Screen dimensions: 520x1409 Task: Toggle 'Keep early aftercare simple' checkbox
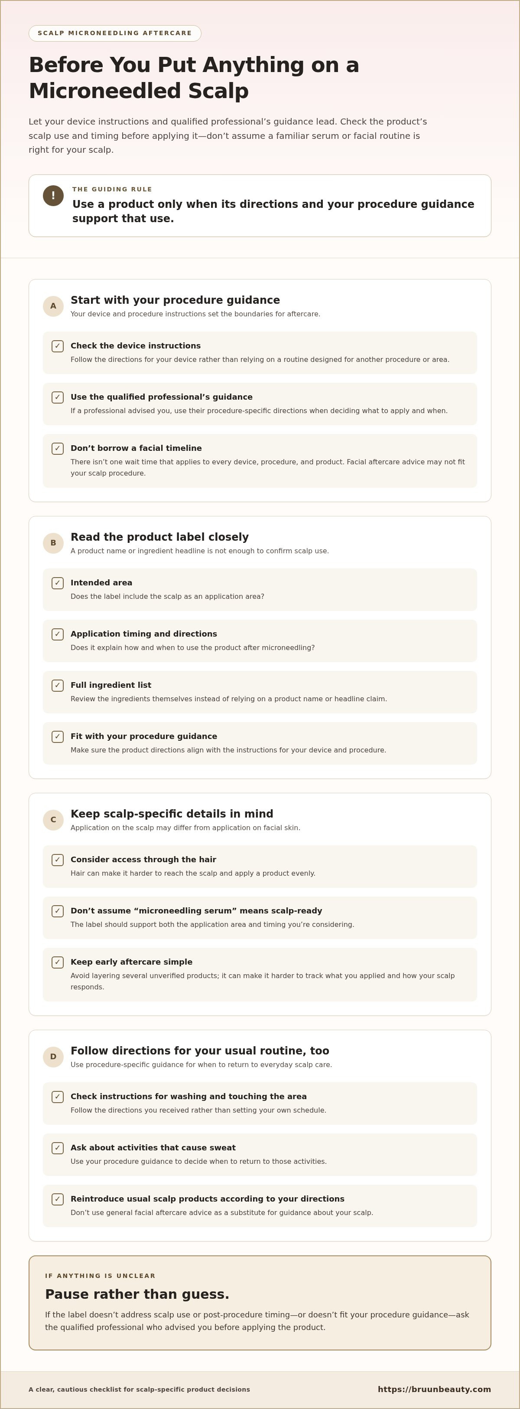click(x=57, y=962)
